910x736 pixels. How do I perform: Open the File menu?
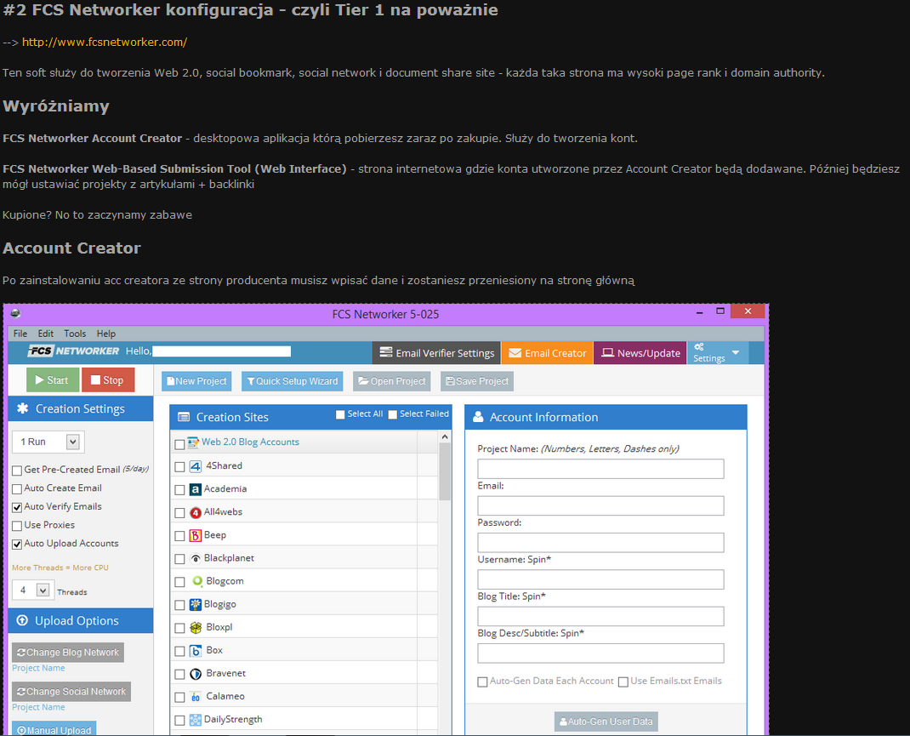(x=20, y=334)
